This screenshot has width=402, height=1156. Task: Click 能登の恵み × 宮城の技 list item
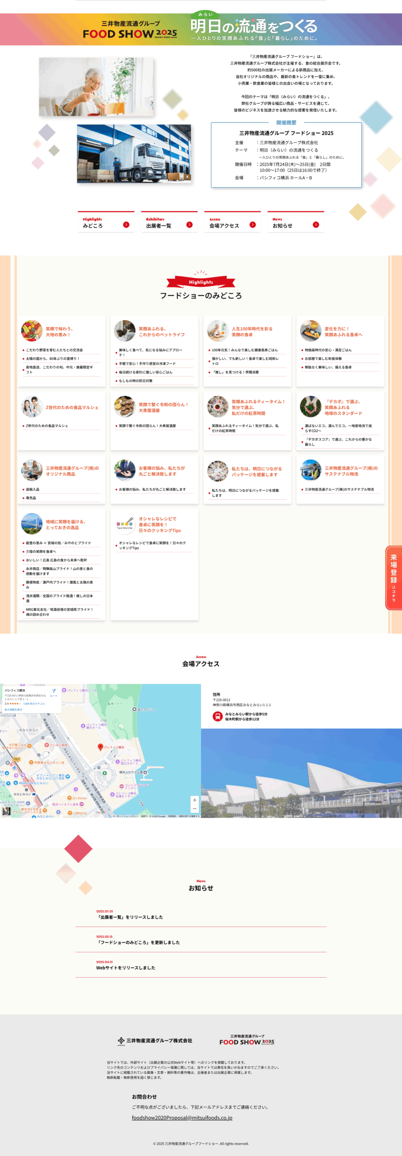pyautogui.click(x=61, y=543)
